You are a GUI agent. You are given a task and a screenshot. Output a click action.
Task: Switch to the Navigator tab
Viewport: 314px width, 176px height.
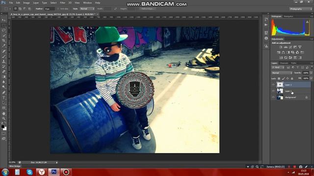coord(288,17)
